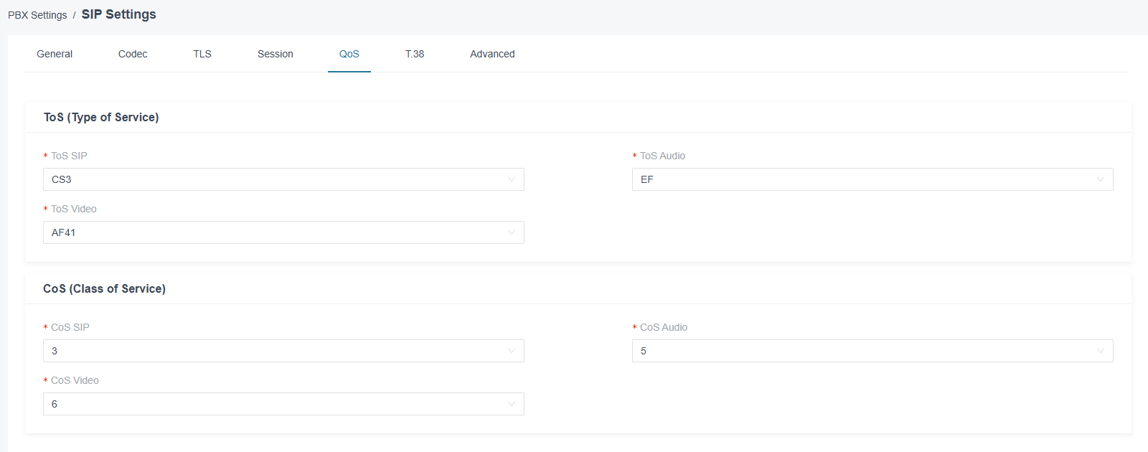Image resolution: width=1148 pixels, height=452 pixels.
Task: Click the CoS (Class of Service) heading
Action: tap(104, 288)
